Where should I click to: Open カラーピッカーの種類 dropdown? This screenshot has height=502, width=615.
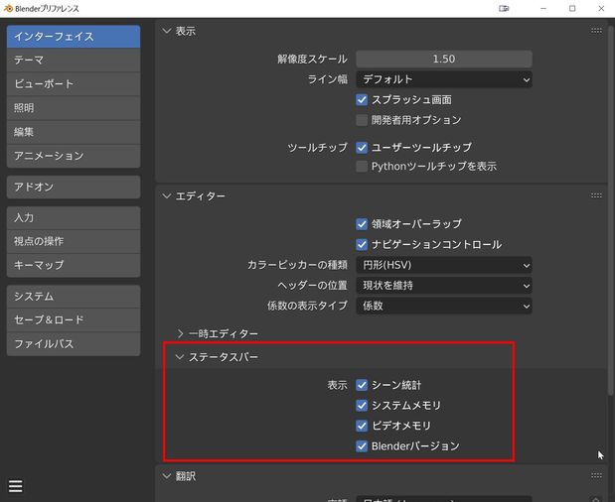point(444,265)
